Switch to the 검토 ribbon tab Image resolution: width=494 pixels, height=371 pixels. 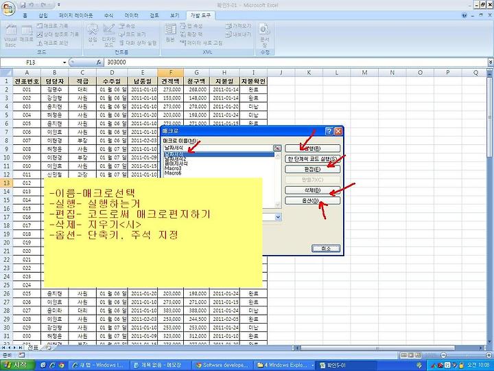point(154,15)
